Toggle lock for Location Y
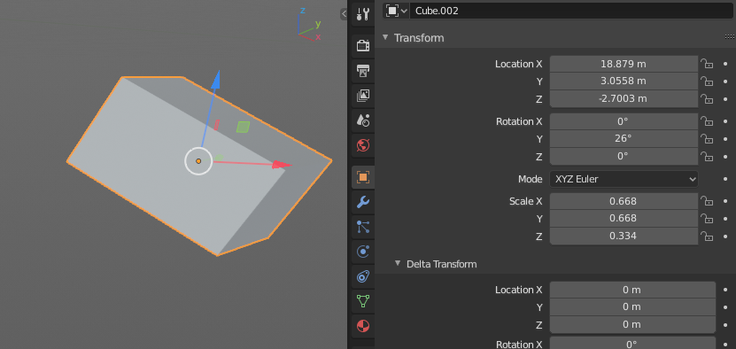This screenshot has width=736, height=349. 707,81
